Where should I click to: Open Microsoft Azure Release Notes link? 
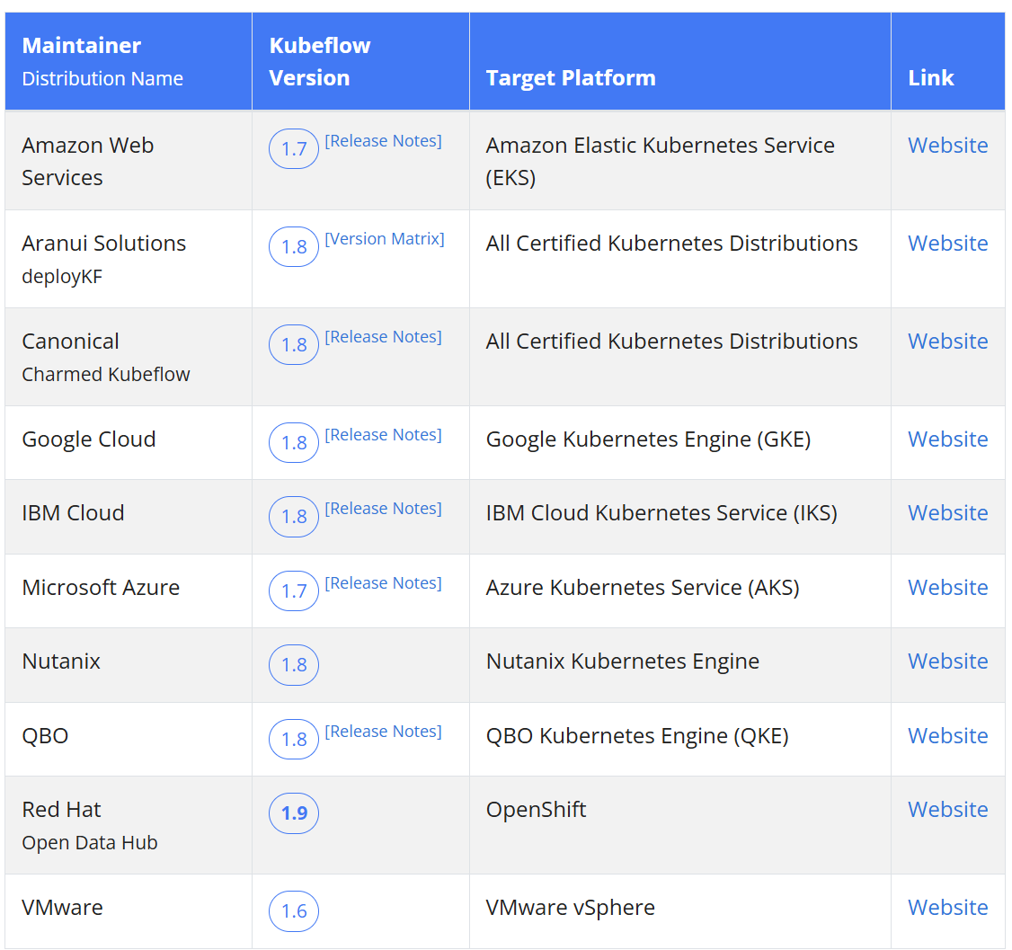click(x=384, y=582)
